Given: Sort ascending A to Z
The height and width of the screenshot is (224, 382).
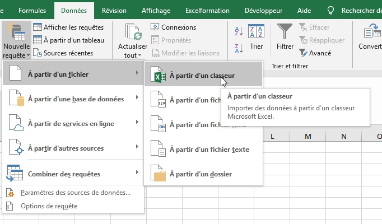Looking at the screenshot, I should coord(239,31).
